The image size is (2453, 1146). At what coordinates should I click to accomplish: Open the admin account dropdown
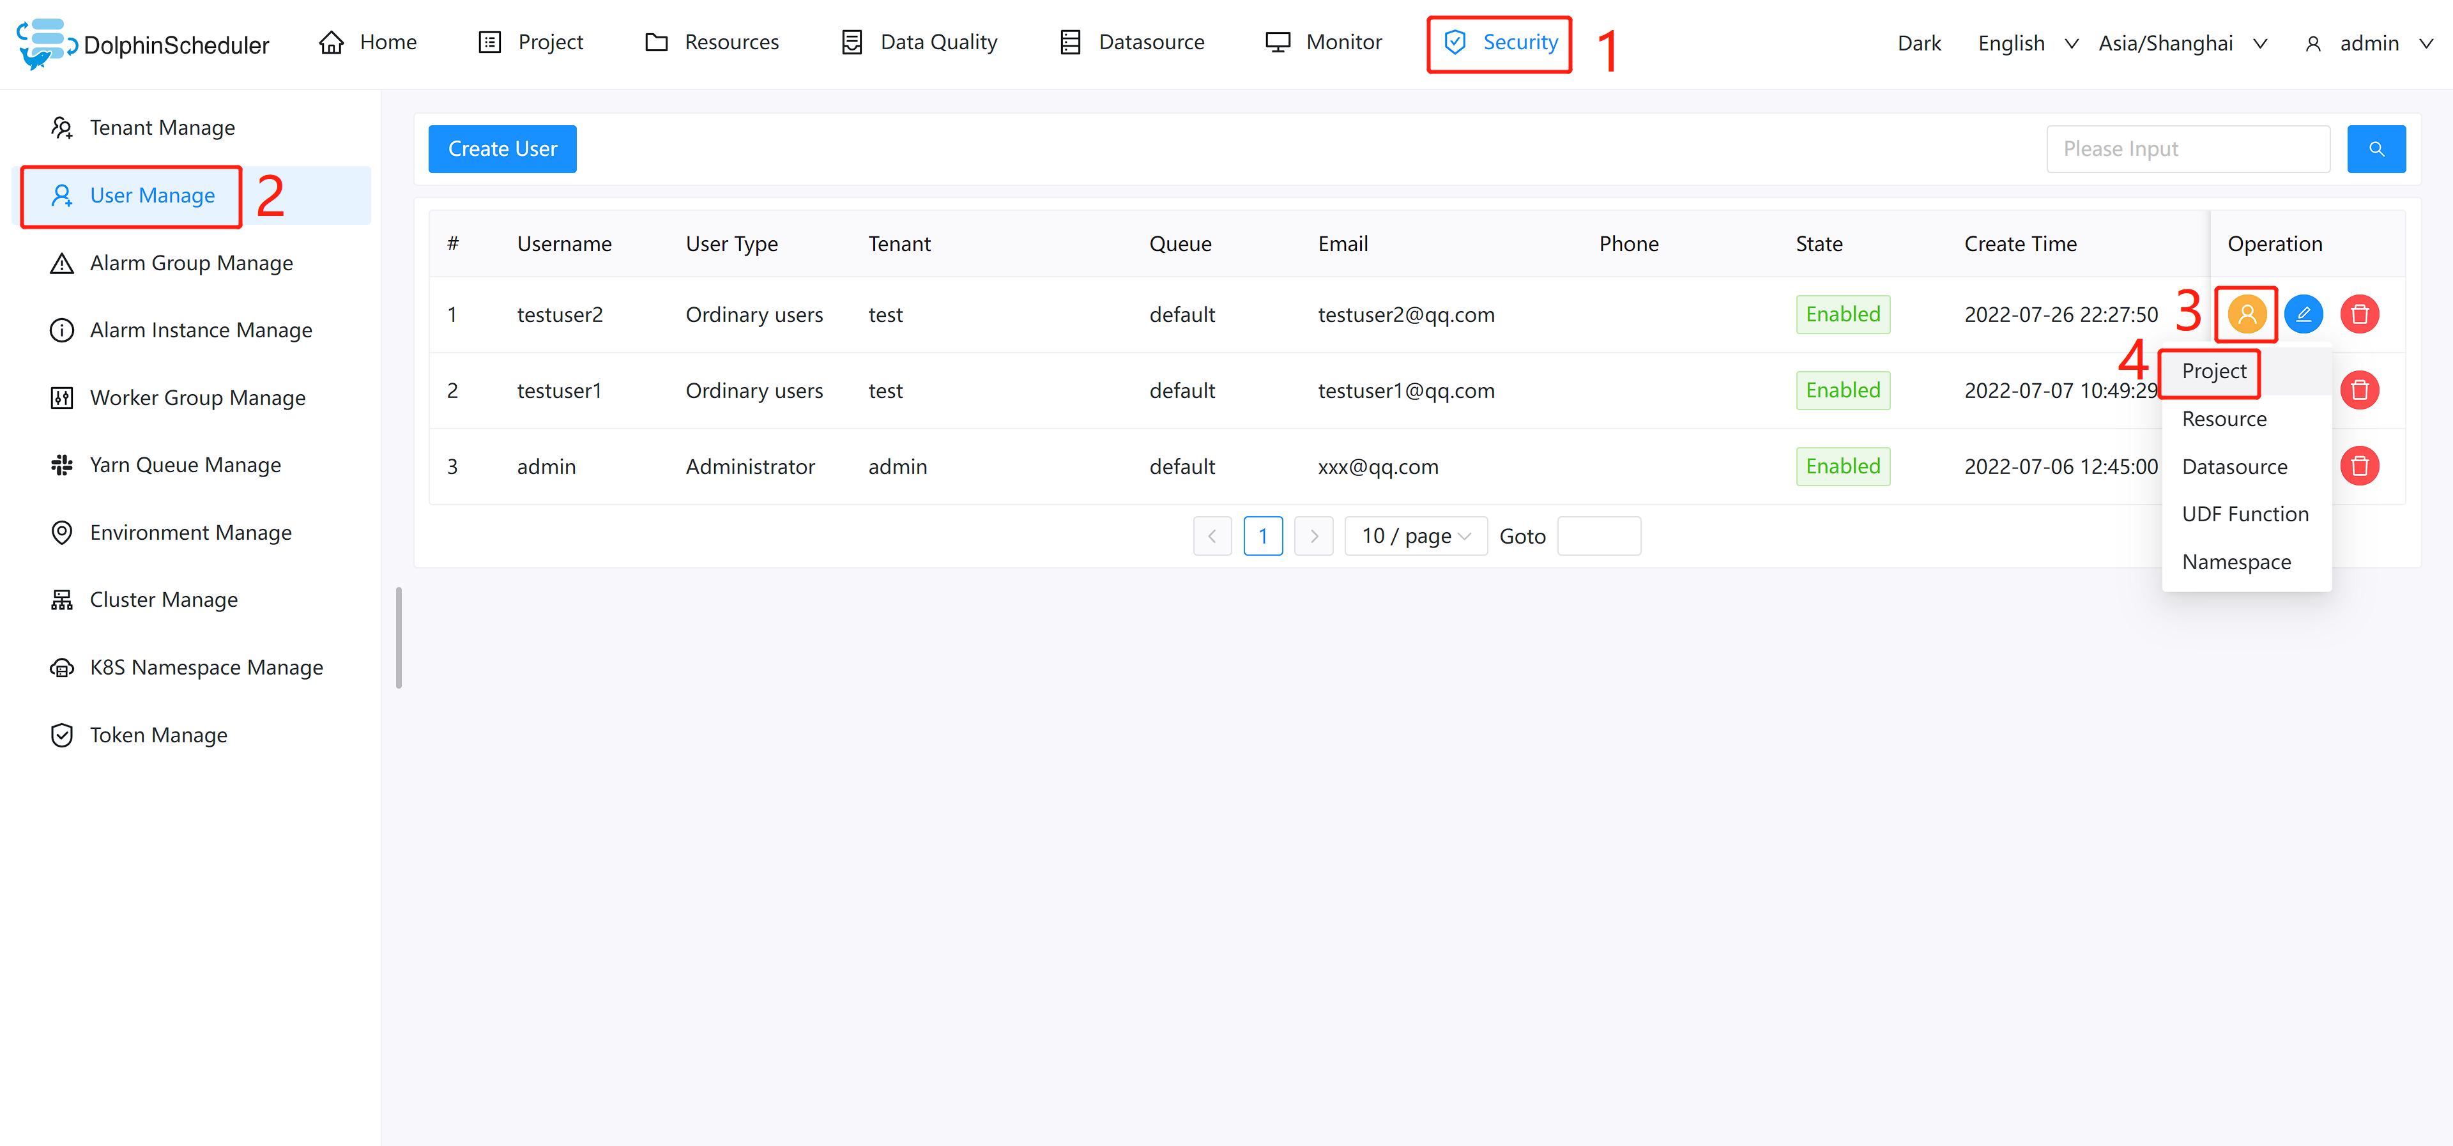[x=2371, y=44]
